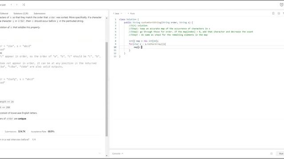The width and height of the screenshot is (284, 159).
Task: Click the 'for(char c : s.toCharArray()){' line
Action: [147, 44]
